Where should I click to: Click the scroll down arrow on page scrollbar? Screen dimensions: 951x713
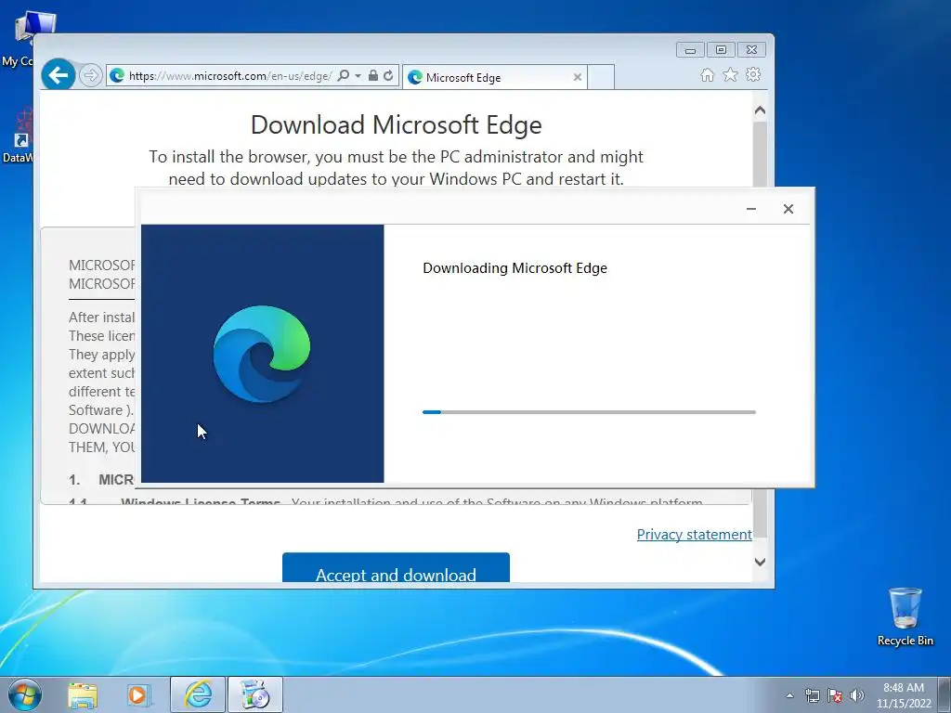coord(760,562)
